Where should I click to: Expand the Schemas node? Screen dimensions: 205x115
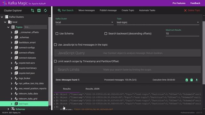pos(8,109)
